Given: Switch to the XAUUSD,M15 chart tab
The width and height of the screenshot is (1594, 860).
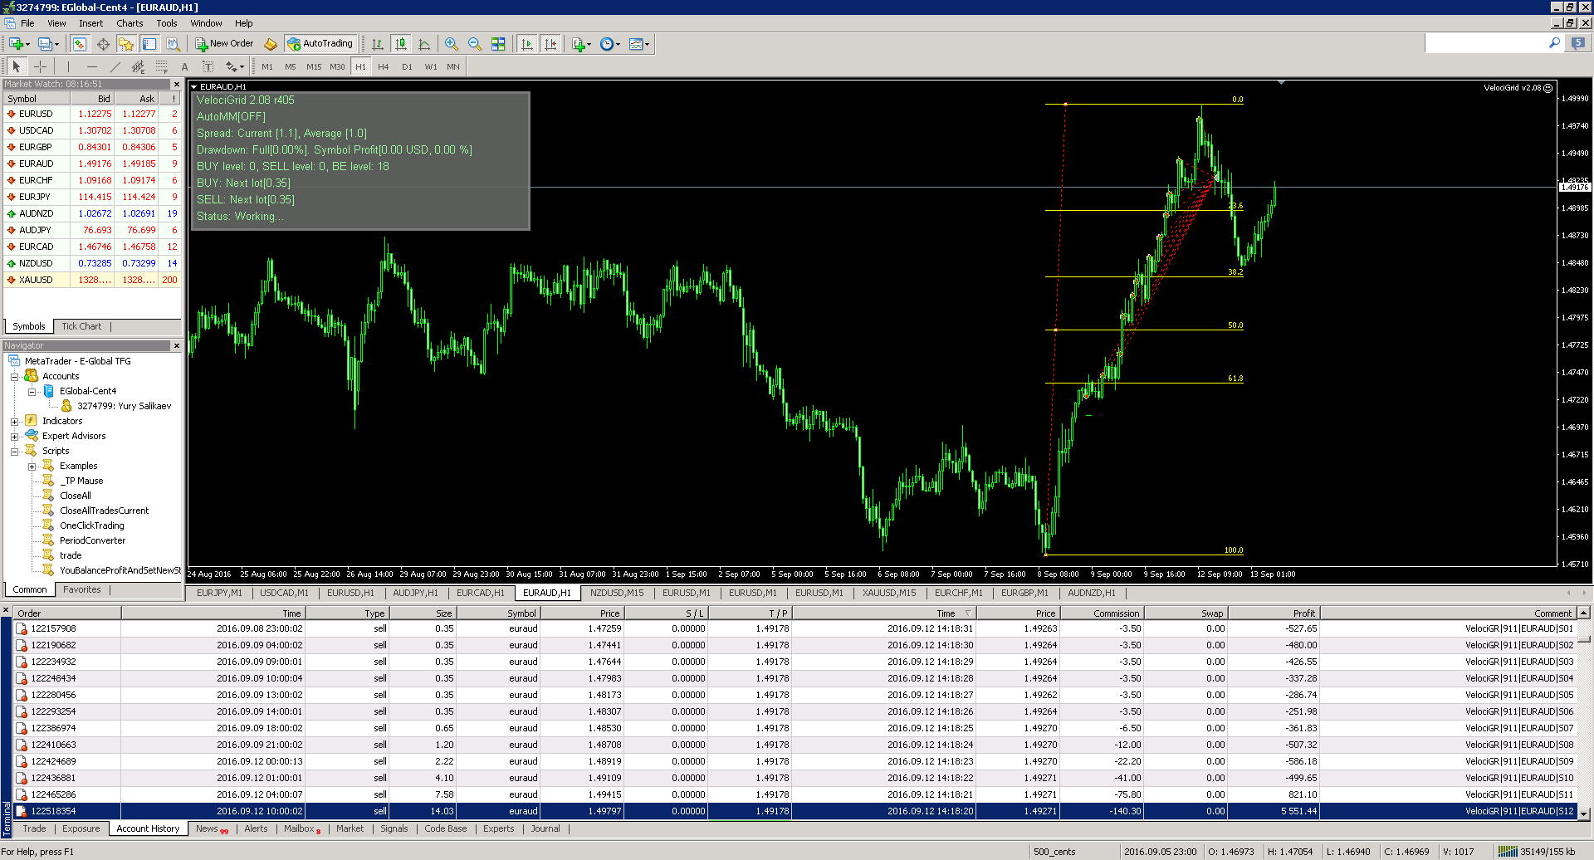Looking at the screenshot, I should click(889, 593).
